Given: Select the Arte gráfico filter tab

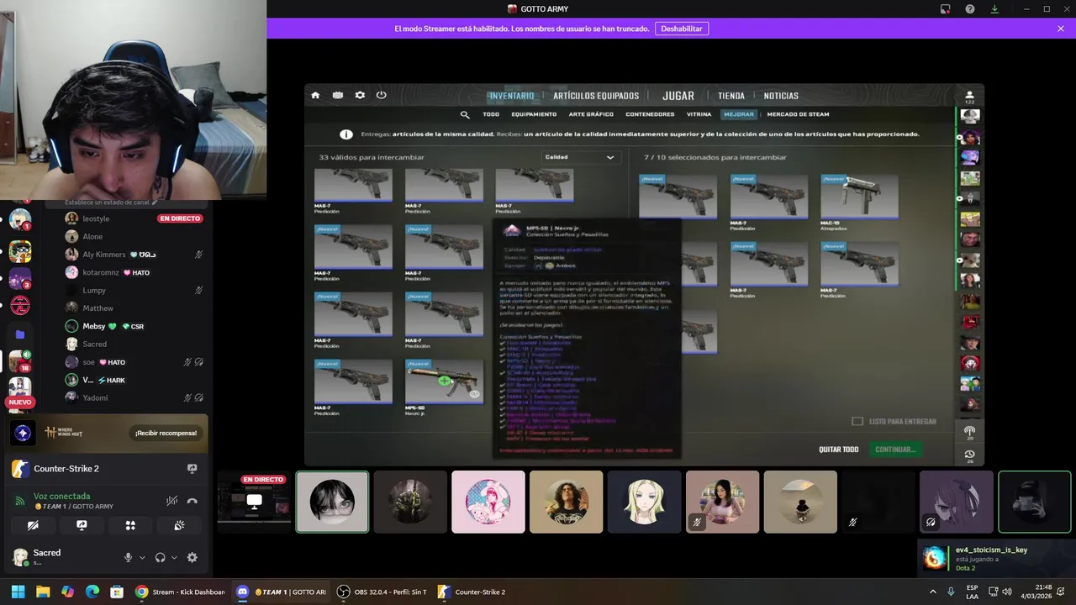Looking at the screenshot, I should pos(591,114).
